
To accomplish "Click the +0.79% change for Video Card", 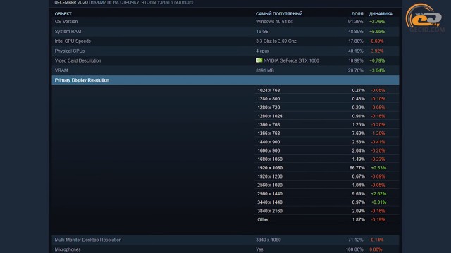I will pos(377,61).
